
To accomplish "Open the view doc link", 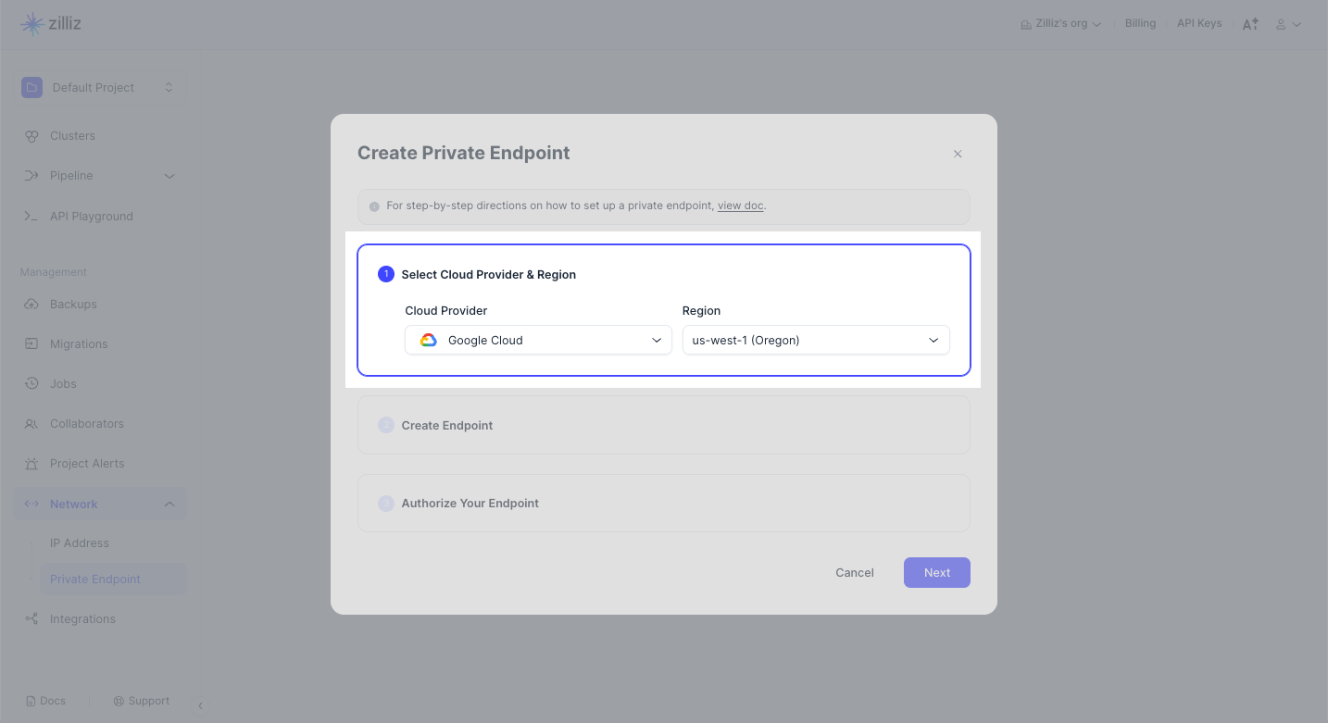I will (x=740, y=206).
